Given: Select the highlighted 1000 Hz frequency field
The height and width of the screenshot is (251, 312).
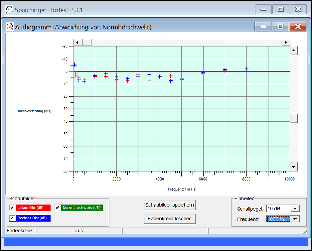Looking at the screenshot, I should coord(278,219).
